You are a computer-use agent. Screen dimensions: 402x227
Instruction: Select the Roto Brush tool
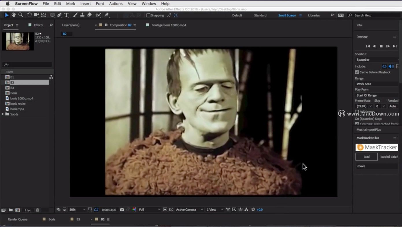98,15
